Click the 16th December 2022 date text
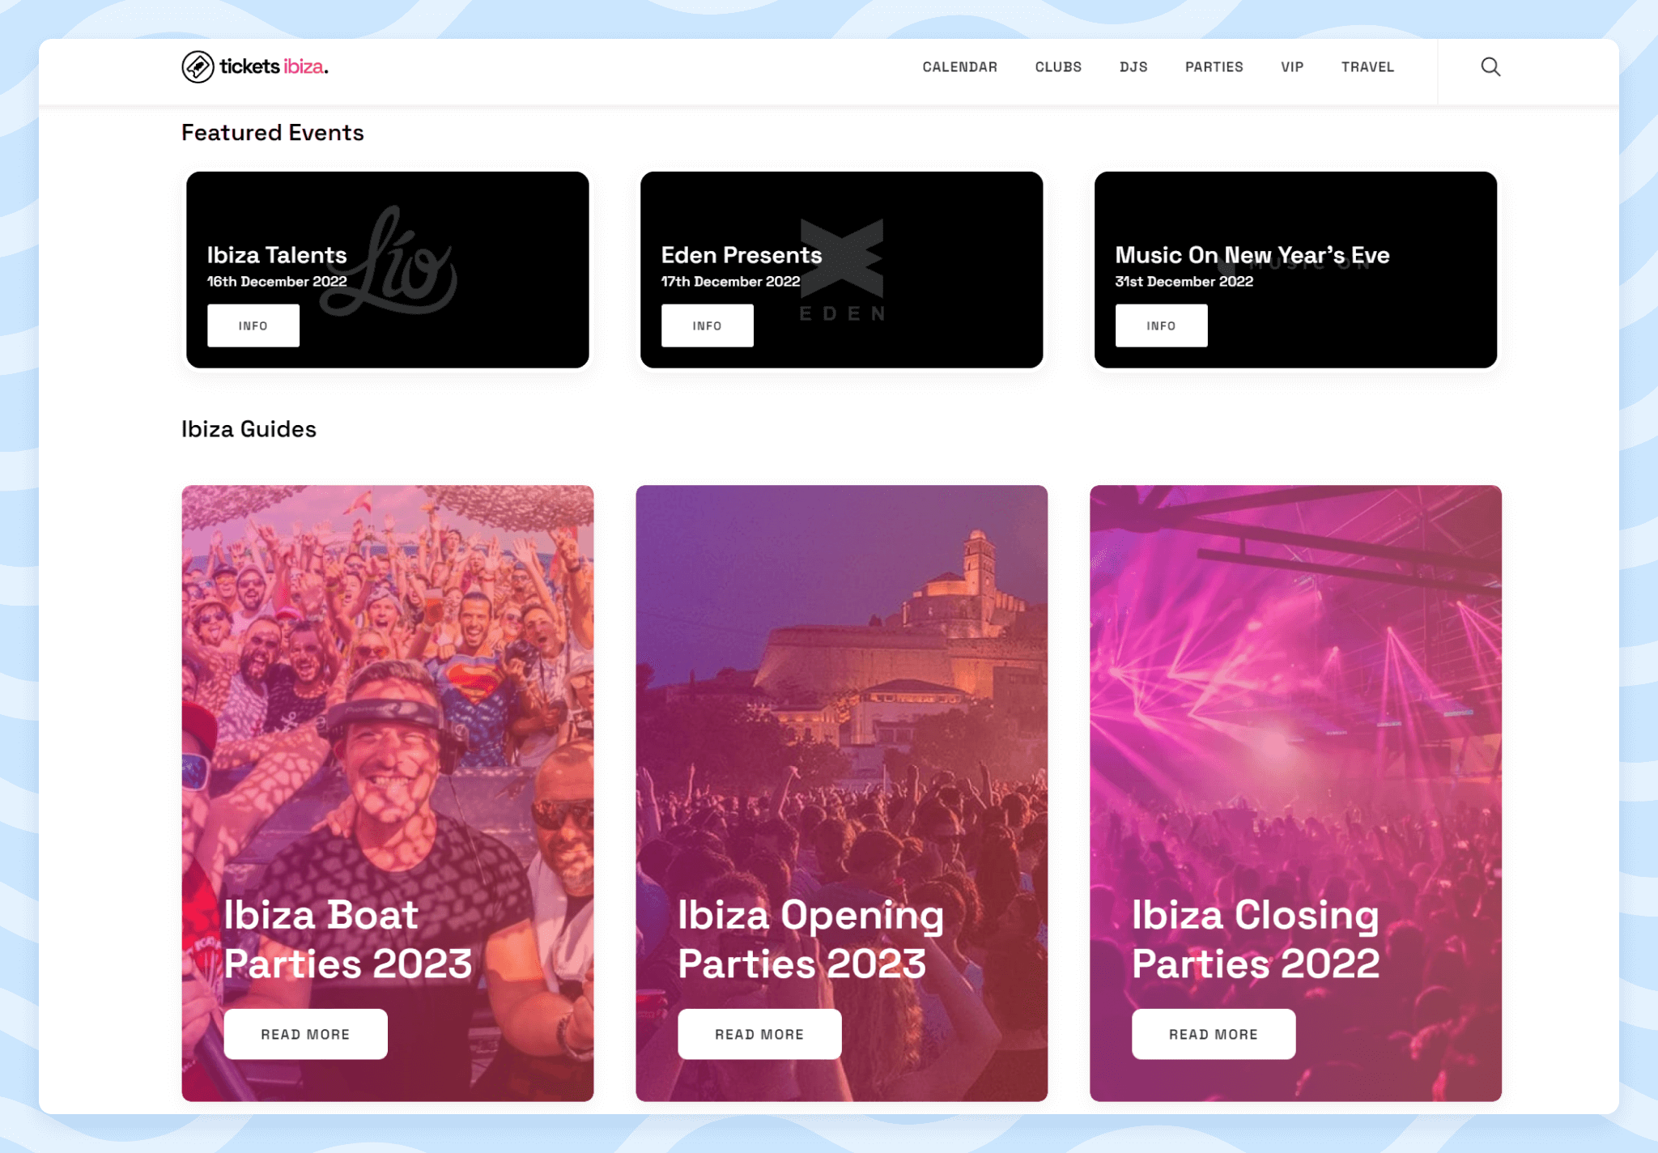This screenshot has height=1153, width=1658. 277,282
